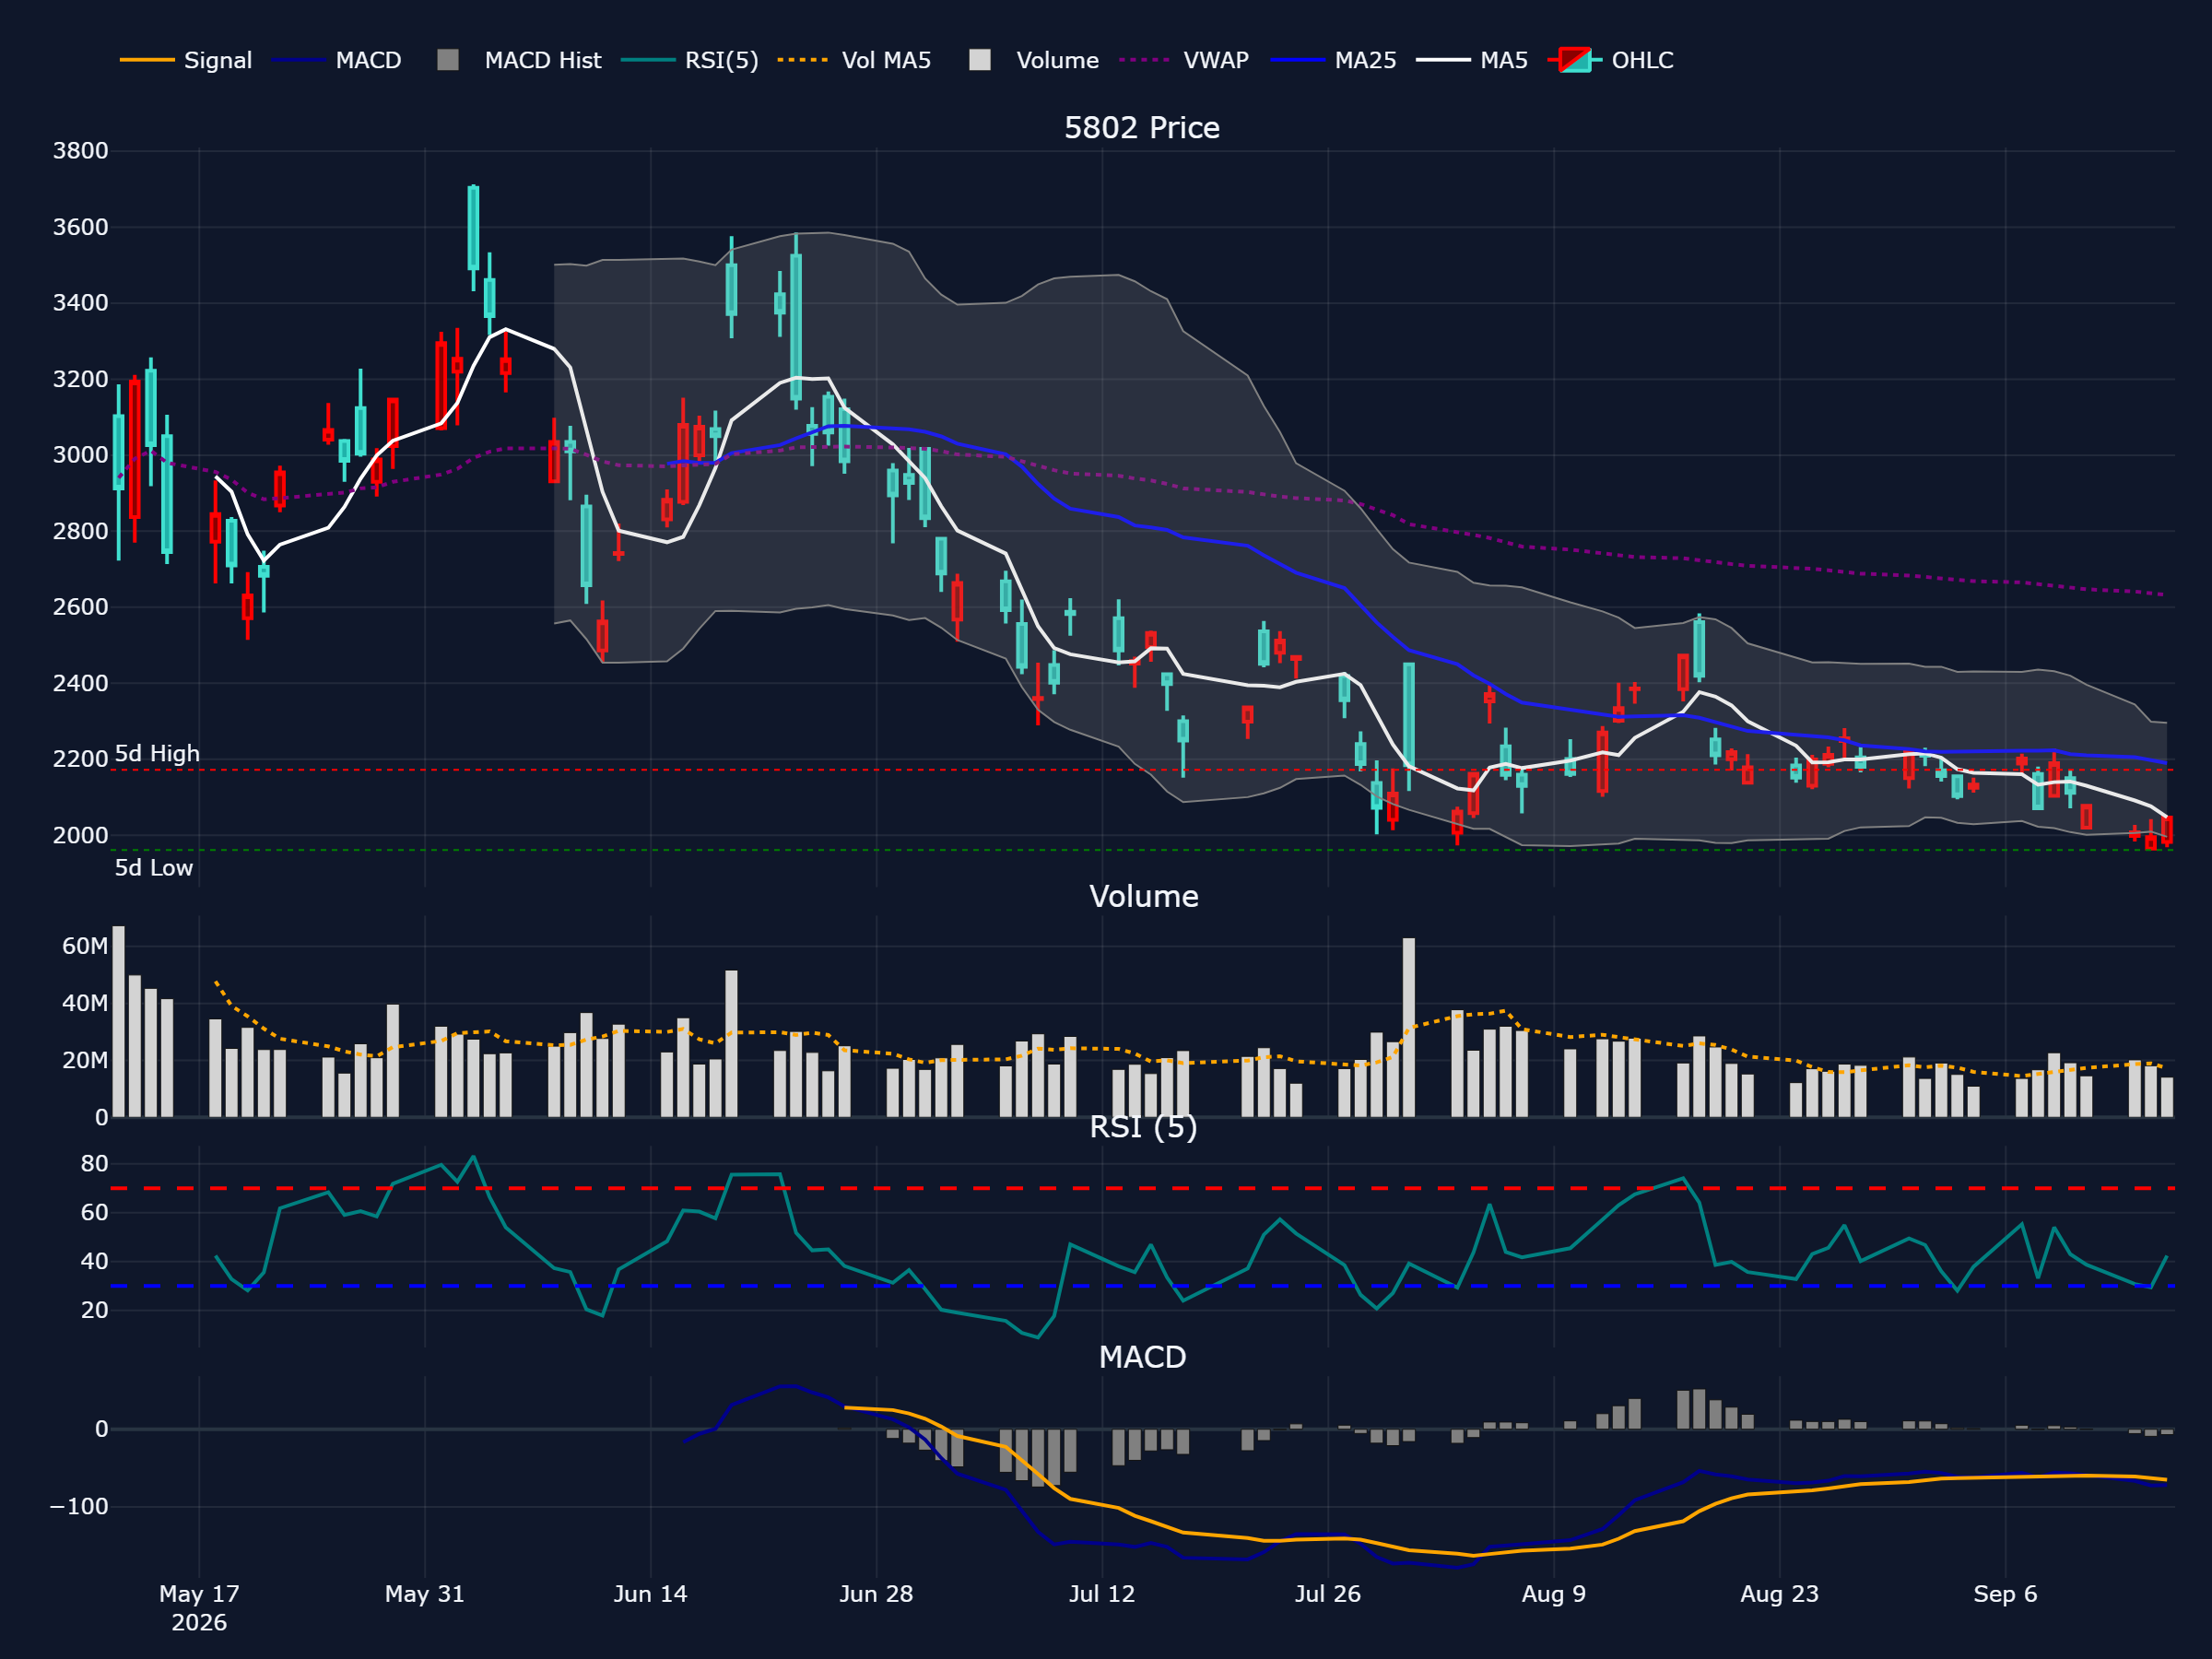This screenshot has height=1659, width=2212.
Task: Select the 'MACD' subplot title
Action: [x=1143, y=1357]
